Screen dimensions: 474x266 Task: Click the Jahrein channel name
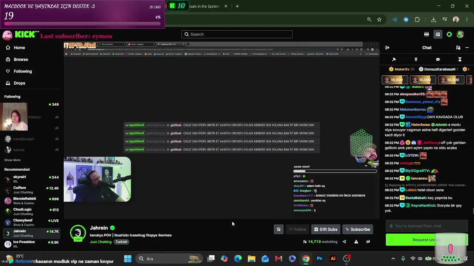pyautogui.click(x=99, y=228)
